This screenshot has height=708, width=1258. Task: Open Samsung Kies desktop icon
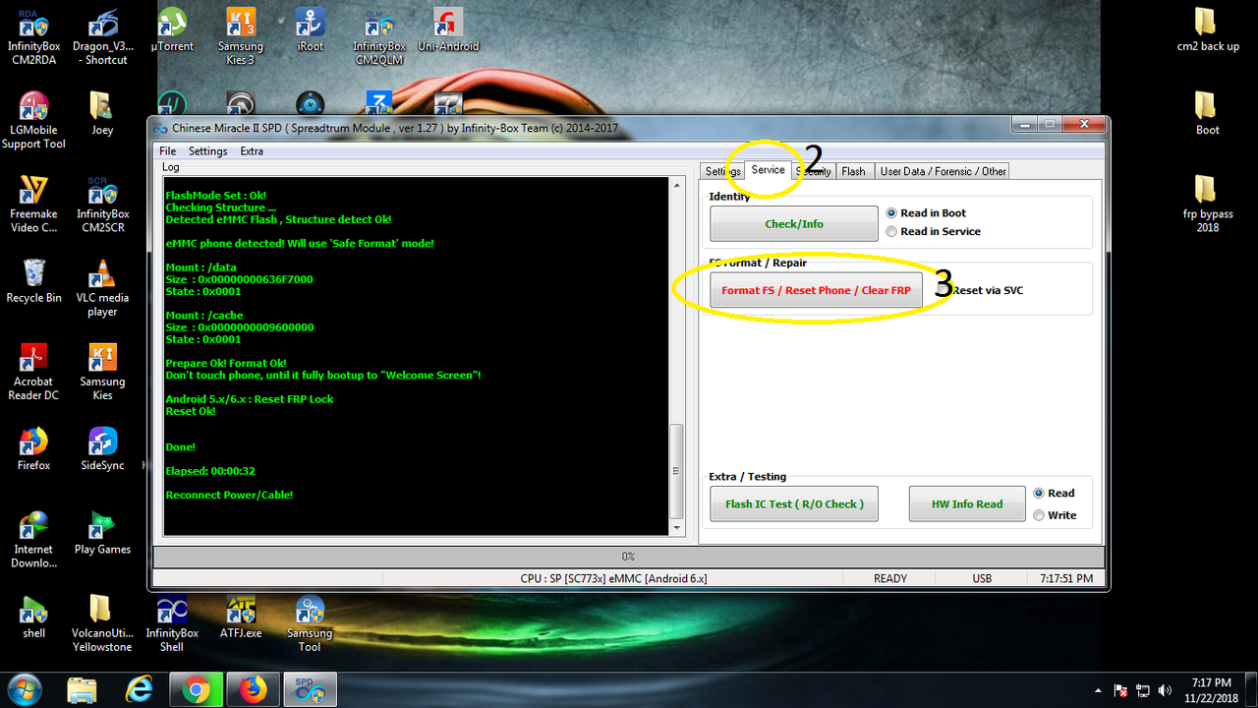point(102,372)
